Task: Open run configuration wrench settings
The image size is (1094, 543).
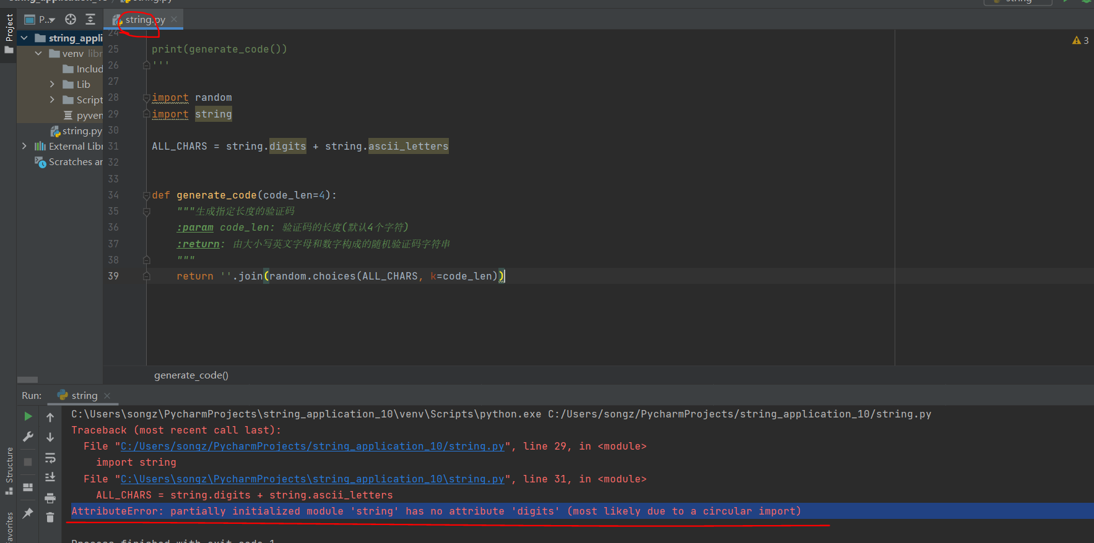Action: (28, 437)
